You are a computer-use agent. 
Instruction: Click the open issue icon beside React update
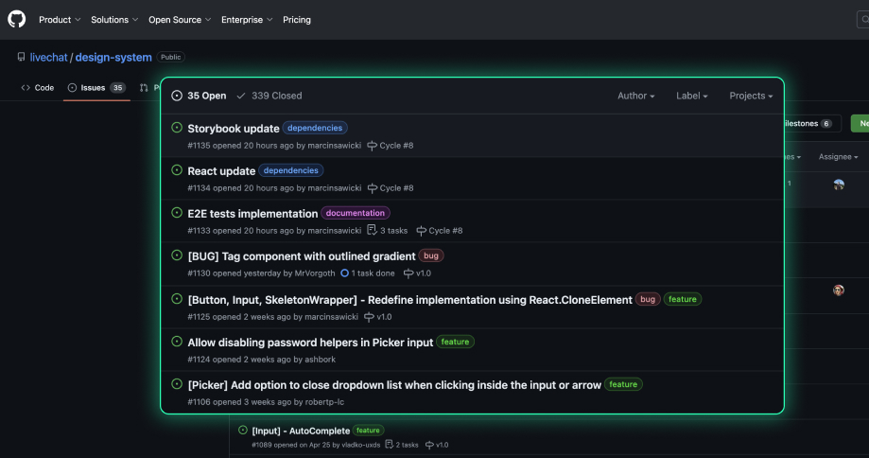[x=177, y=170]
